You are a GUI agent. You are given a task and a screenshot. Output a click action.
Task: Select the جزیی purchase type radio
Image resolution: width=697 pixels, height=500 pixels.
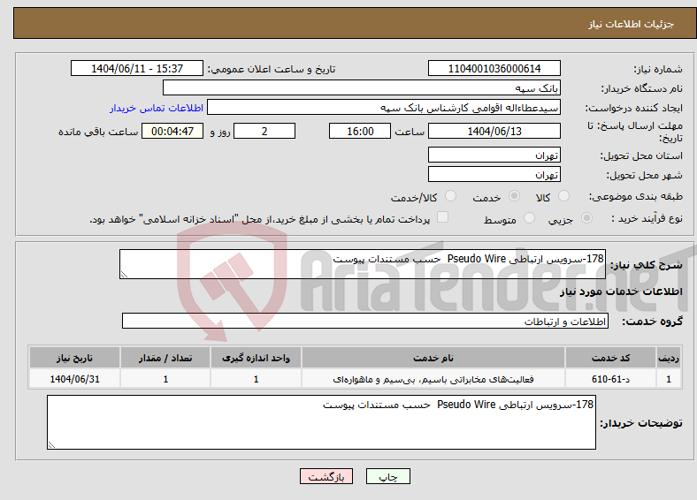[586, 217]
